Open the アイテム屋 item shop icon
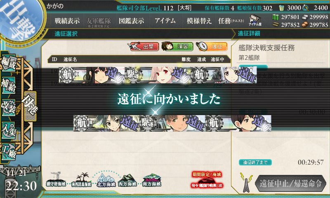 [255, 20]
